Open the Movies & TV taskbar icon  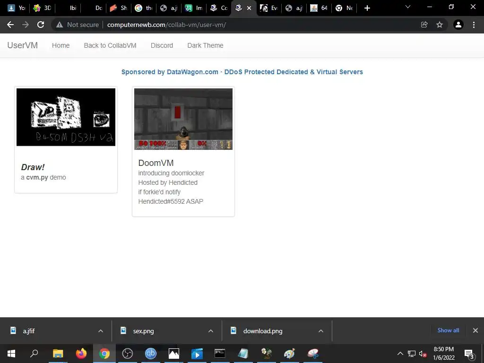(x=197, y=354)
